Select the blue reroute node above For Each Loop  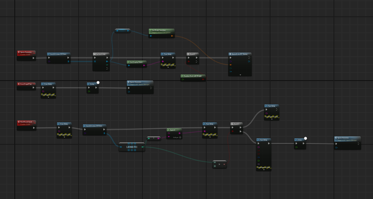pyautogui.click(x=122, y=31)
